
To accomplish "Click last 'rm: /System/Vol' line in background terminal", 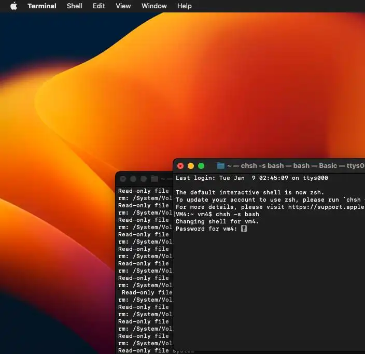I will pos(145,343).
